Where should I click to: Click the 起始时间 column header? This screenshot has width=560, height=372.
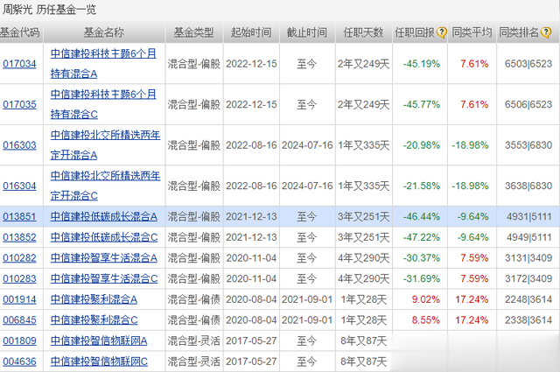(x=251, y=32)
